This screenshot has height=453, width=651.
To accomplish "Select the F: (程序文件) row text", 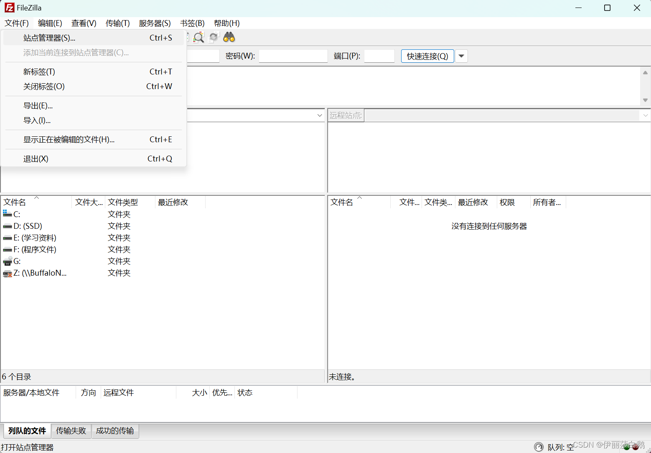I will (35, 249).
